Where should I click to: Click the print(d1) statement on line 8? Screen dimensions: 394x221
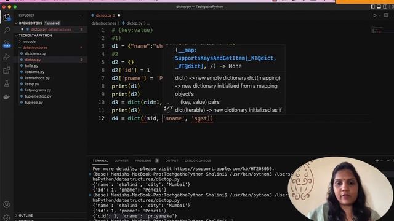coord(126,86)
